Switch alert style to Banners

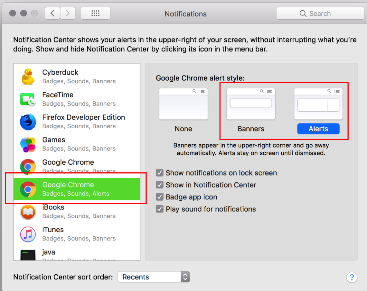coord(251,104)
